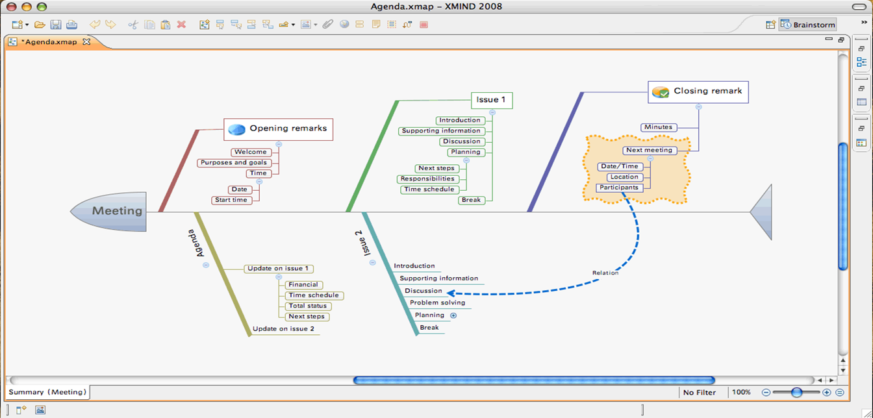Click the horizontal scrollbar thumb
Screen dimensions: 873x418
533,380
